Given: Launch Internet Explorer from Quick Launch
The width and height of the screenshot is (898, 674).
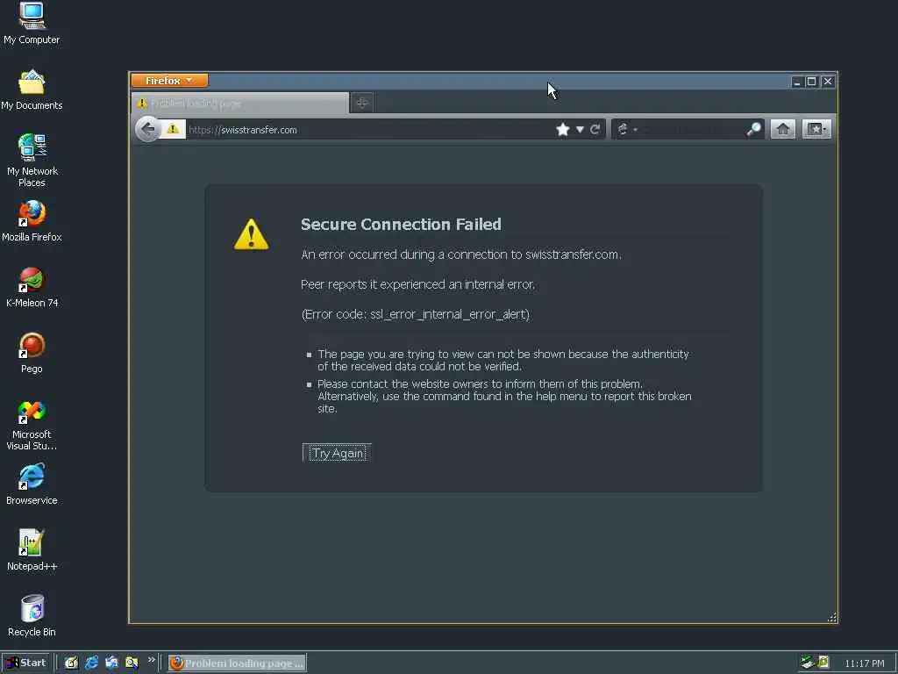Looking at the screenshot, I should pos(91,663).
